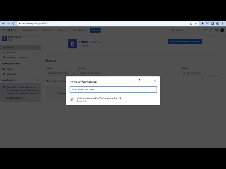Image resolution: width=226 pixels, height=169 pixels.
Task: Focus the Email address or name field
Action: click(x=113, y=89)
